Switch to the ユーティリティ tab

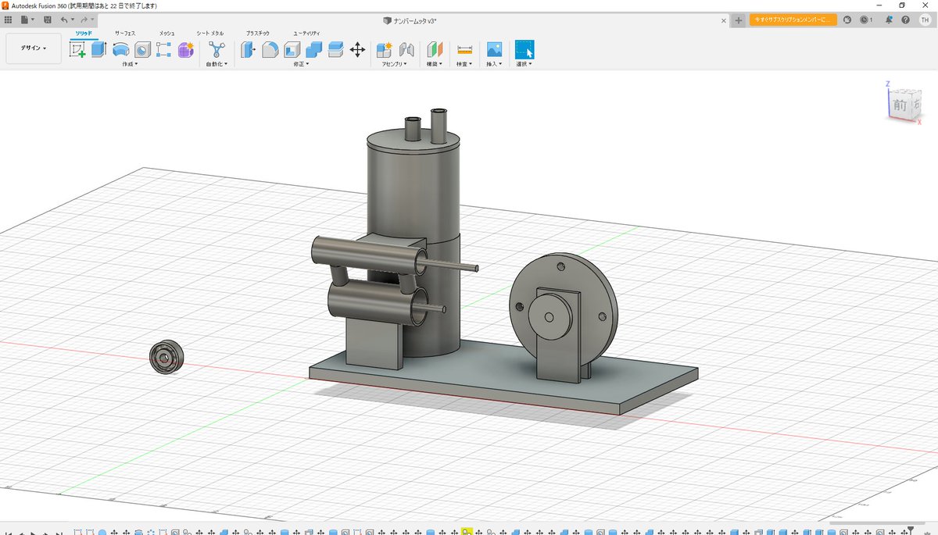click(x=306, y=34)
